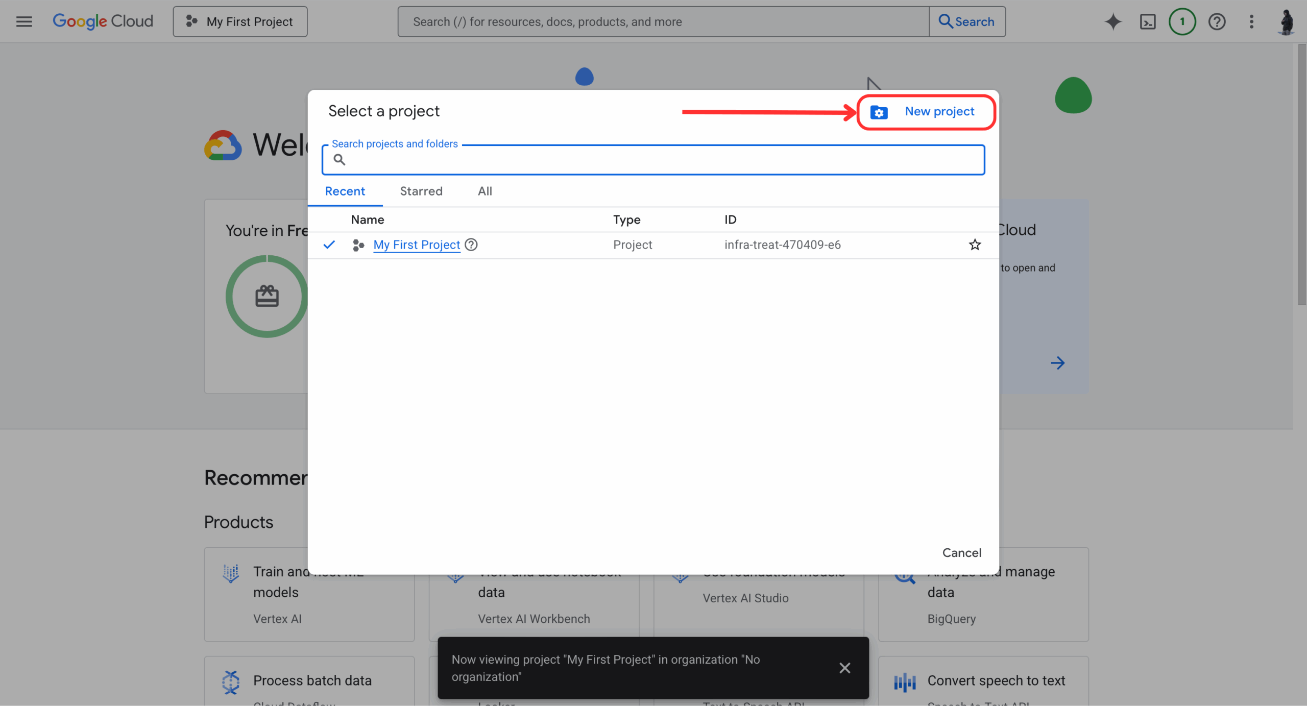Click the page vertical scrollbar
The width and height of the screenshot is (1307, 706).
pyautogui.click(x=1302, y=175)
